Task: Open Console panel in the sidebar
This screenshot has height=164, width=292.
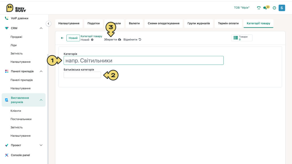Action: coord(20,155)
